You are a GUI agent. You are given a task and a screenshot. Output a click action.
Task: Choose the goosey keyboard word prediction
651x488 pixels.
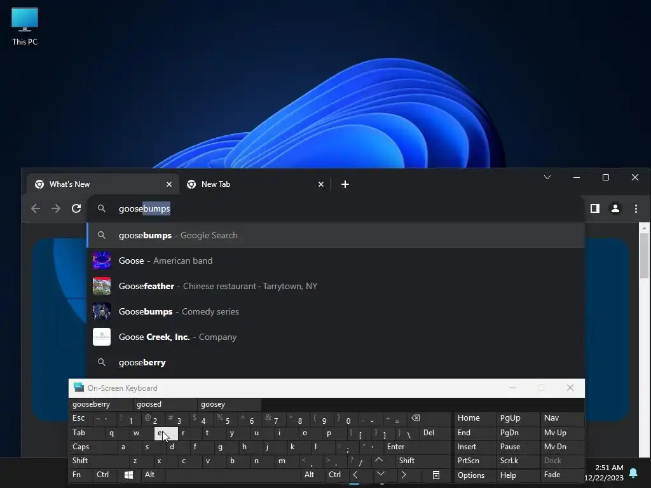(x=229, y=404)
